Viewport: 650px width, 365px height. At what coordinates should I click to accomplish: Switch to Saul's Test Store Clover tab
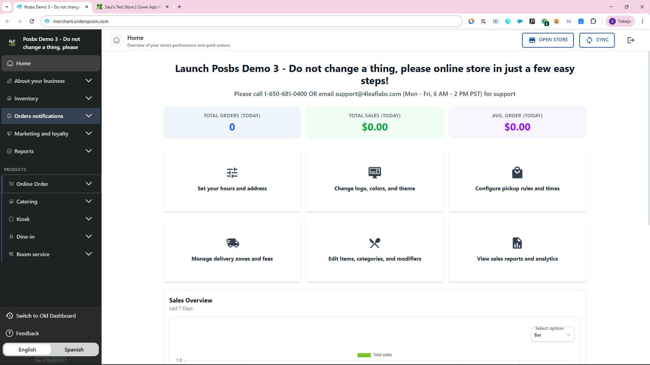pos(133,7)
